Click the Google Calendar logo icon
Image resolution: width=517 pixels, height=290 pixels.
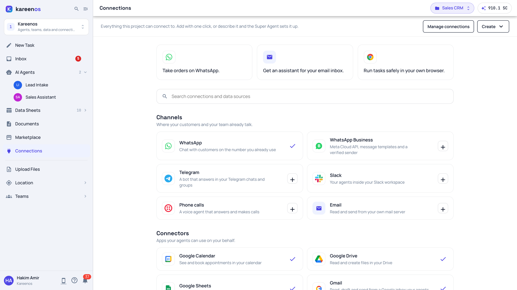(x=168, y=259)
